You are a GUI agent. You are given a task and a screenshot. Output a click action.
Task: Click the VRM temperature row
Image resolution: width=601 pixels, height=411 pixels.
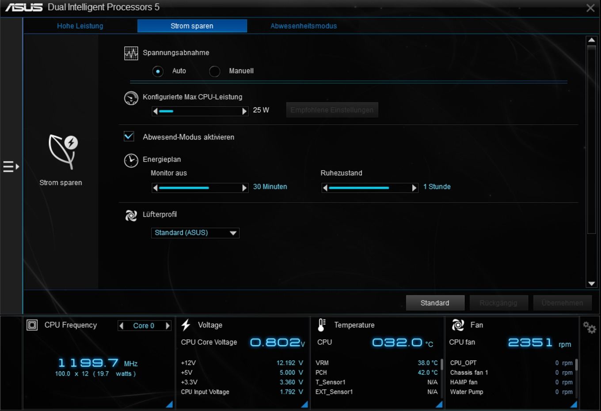pos(377,363)
